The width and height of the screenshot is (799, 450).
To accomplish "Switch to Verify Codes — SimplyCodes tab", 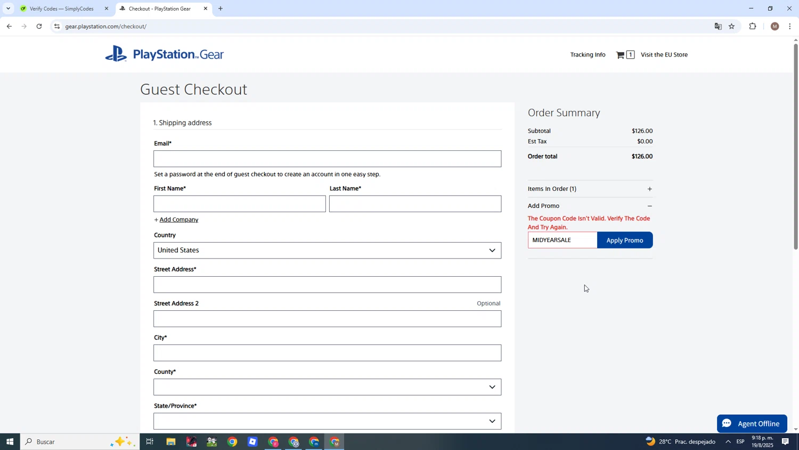I will point(61,9).
